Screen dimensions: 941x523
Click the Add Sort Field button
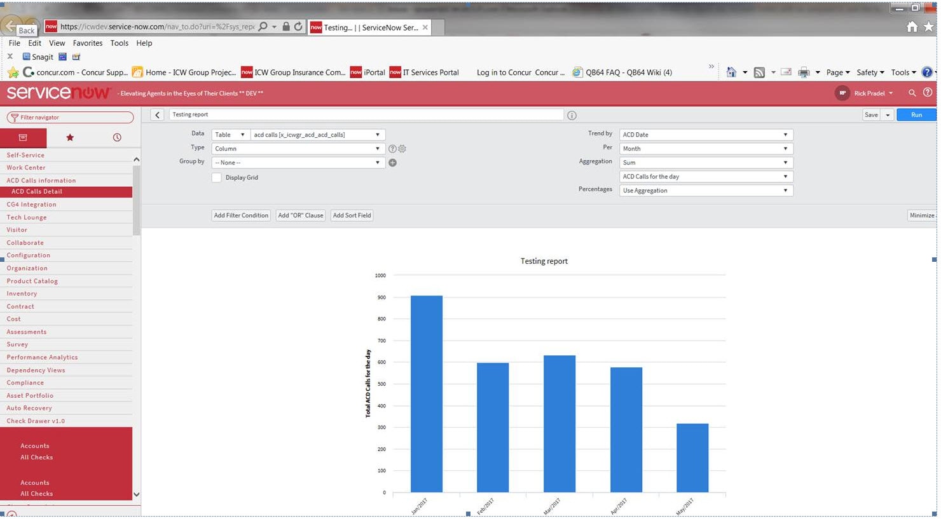[352, 215]
